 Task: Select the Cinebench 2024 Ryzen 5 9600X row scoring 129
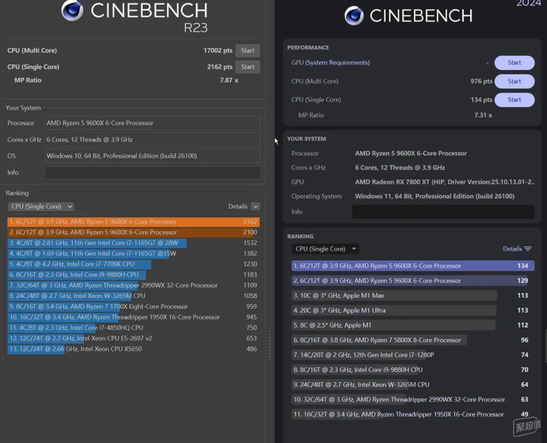coord(413,281)
